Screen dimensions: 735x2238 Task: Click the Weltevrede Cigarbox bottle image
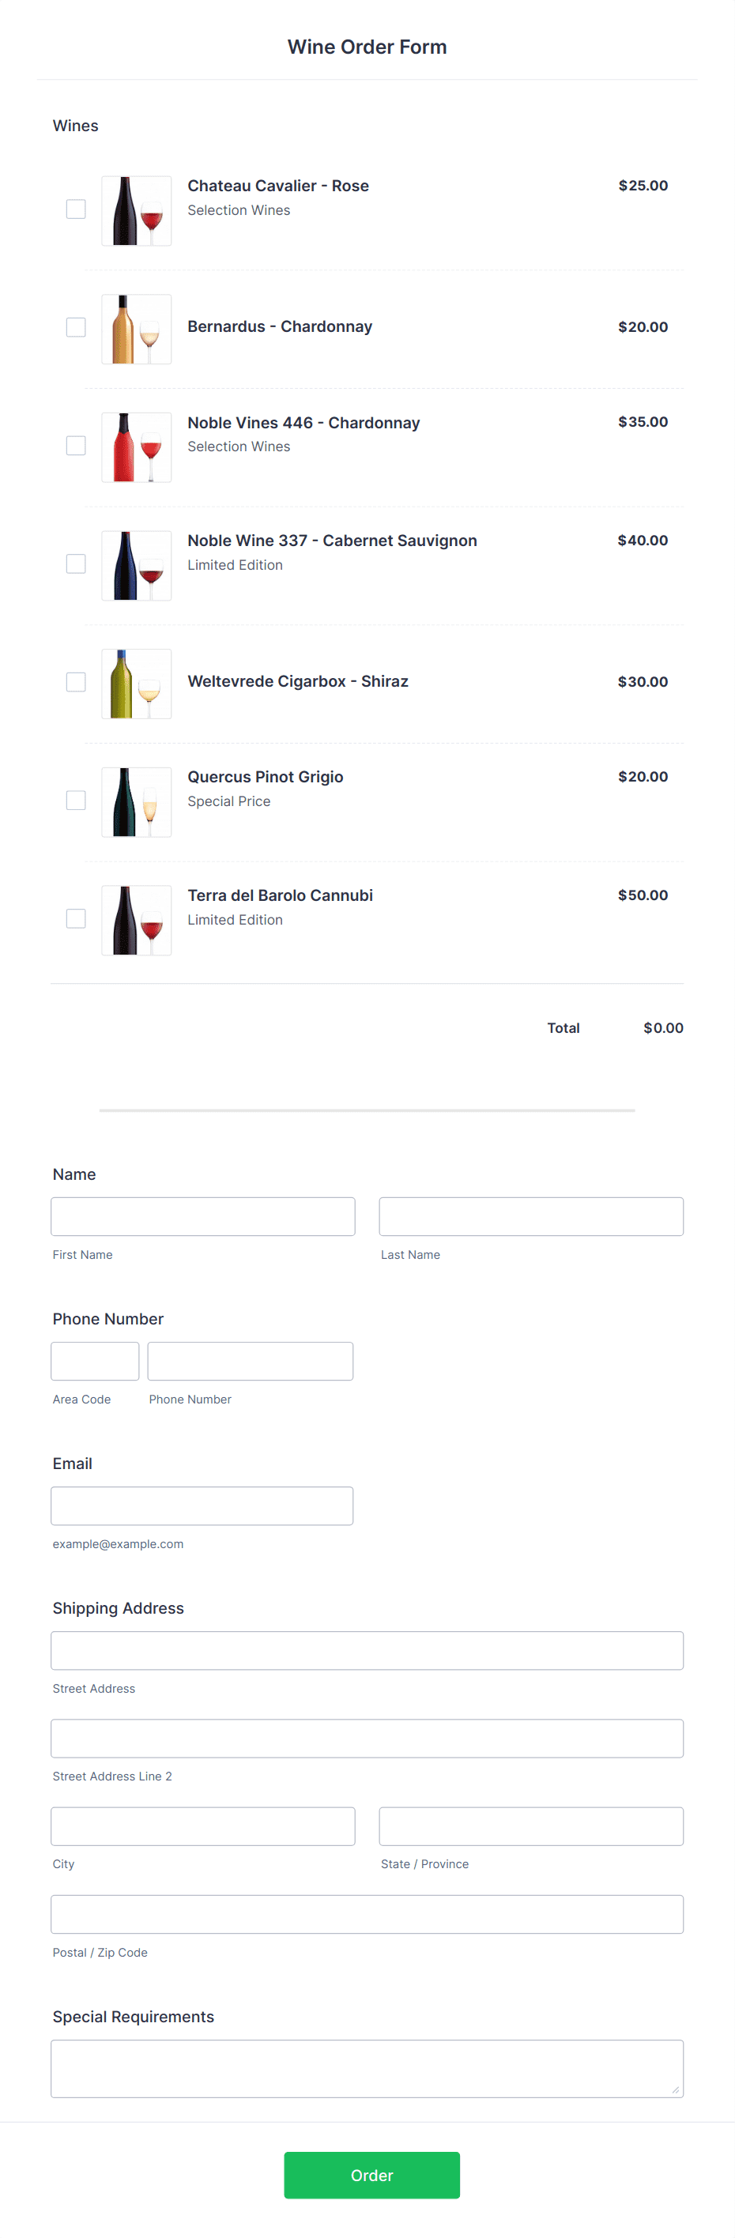[x=135, y=683]
